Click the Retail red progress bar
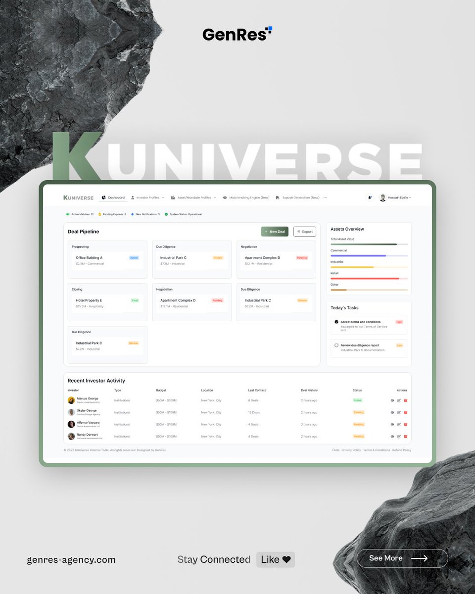Screen dimensions: 475x594 (x=369, y=278)
